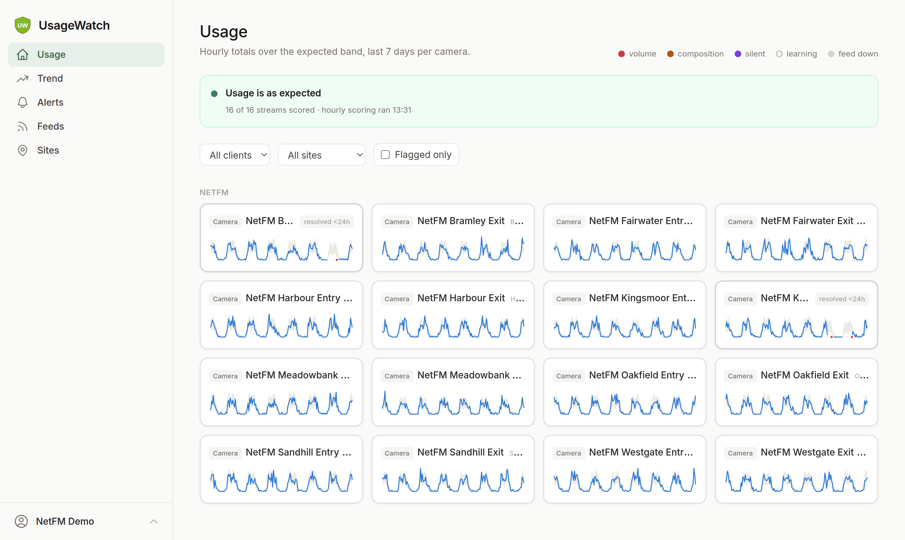Open the NetFM Sandhill Exit card

453,470
